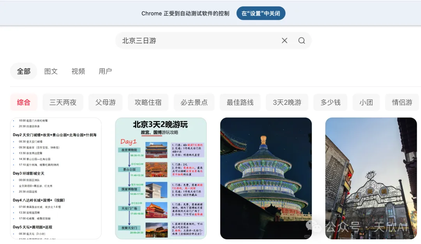Select the 综合 filter chip

[24, 102]
